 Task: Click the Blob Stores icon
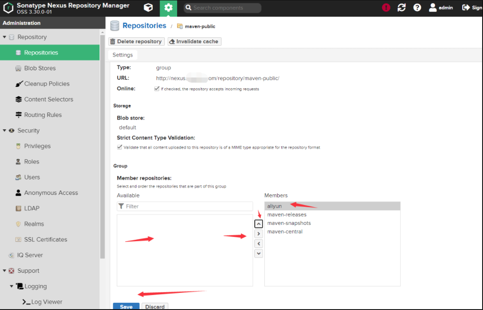point(18,68)
